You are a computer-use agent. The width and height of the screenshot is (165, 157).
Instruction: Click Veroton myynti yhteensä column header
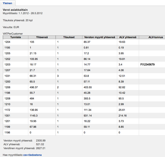pos(100,37)
